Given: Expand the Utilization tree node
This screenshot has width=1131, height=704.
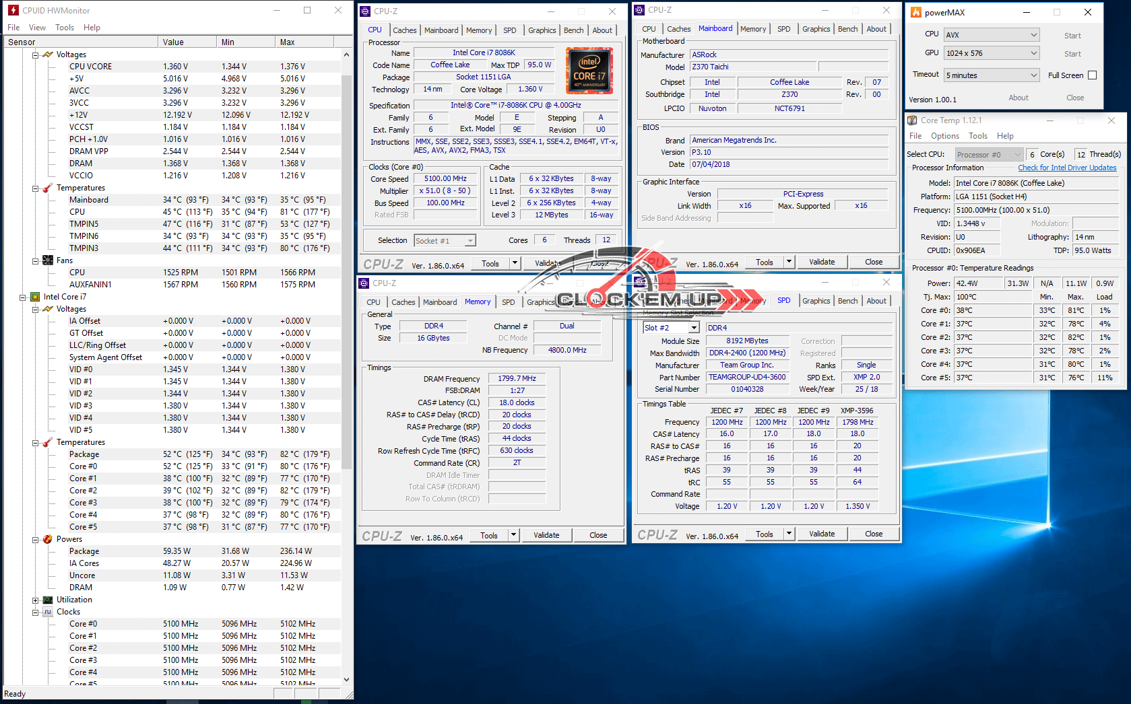Looking at the screenshot, I should point(35,600).
